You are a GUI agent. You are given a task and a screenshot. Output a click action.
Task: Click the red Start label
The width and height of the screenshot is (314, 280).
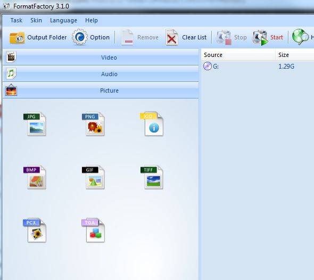(x=277, y=37)
